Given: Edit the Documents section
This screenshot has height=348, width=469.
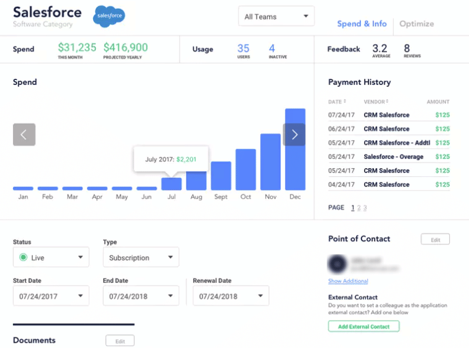Looking at the screenshot, I should 120,341.
